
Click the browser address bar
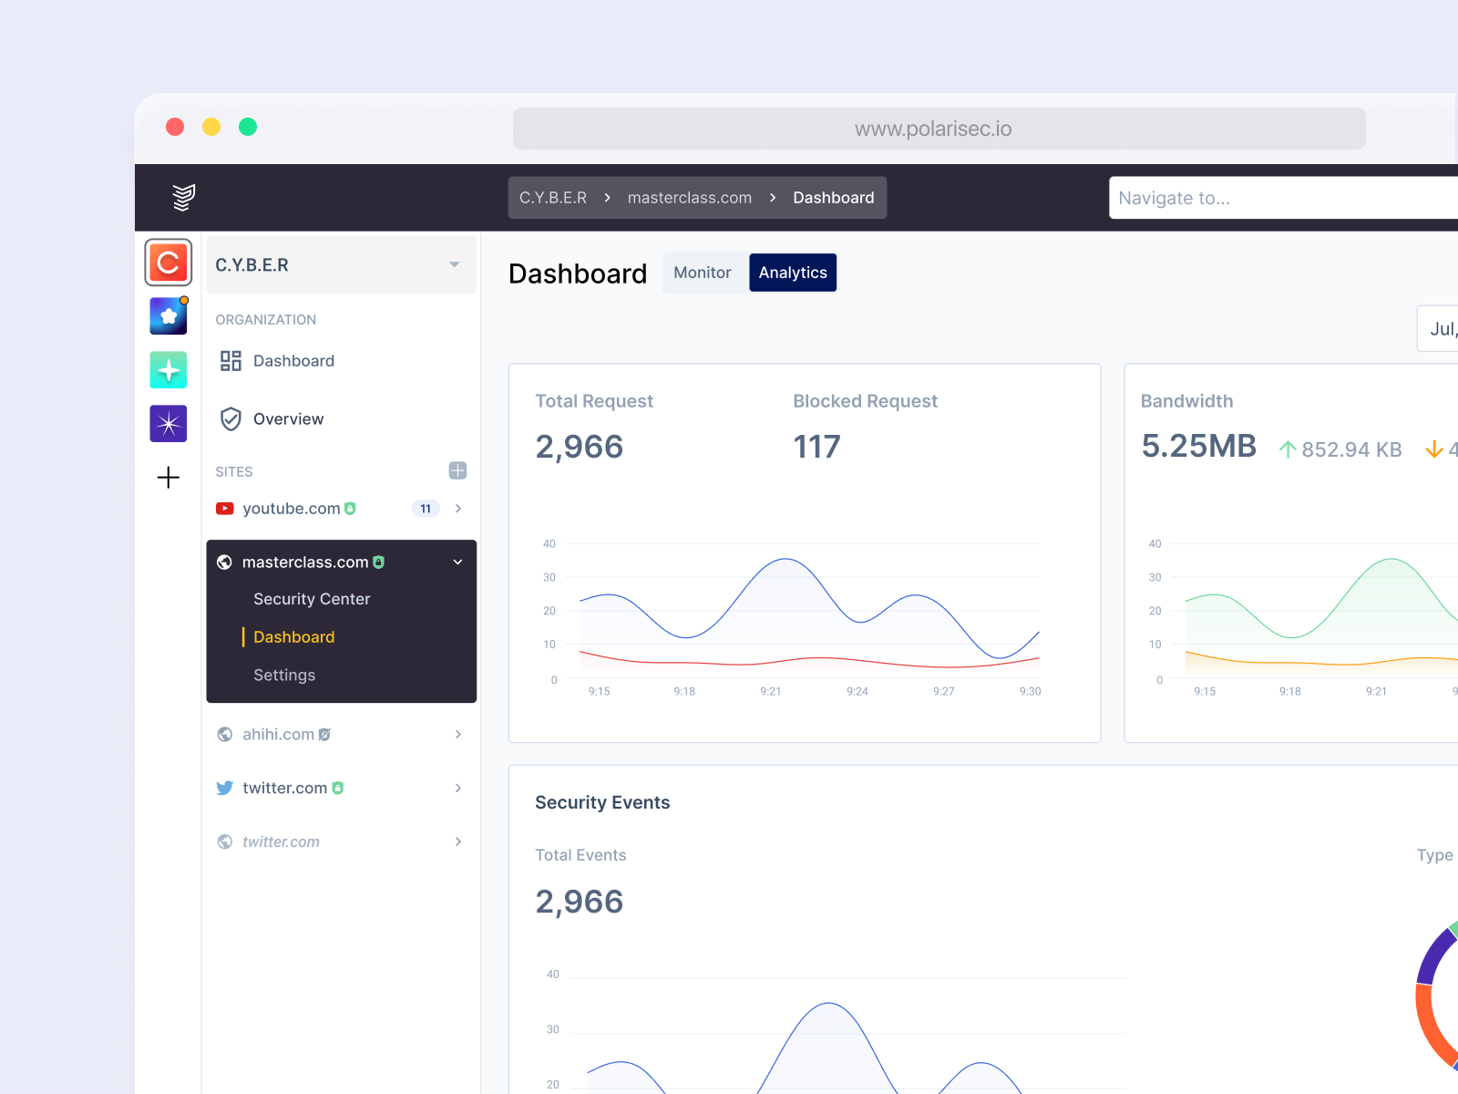point(939,129)
